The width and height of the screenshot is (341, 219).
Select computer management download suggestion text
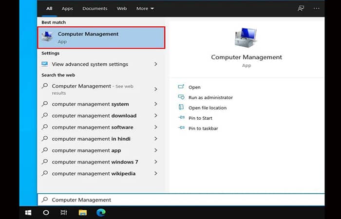(94, 116)
